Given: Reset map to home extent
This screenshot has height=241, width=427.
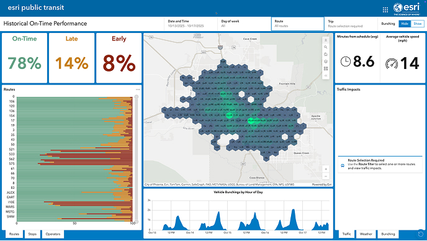Looking at the screenshot, I should tap(326, 54).
